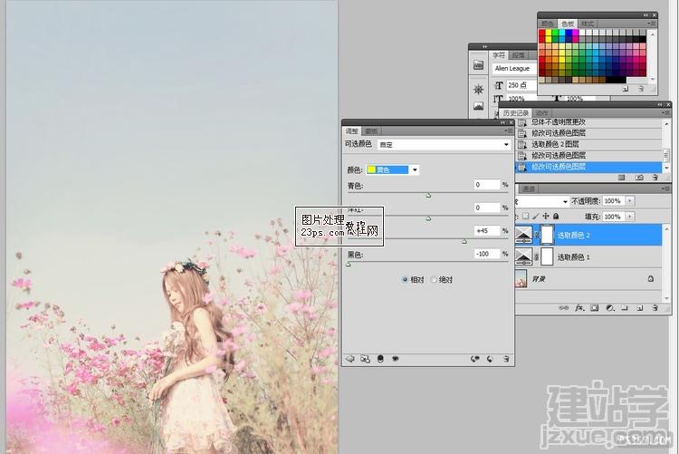Toggle adjustment layer visibility eye in Adjustments footer
Image resolution: width=679 pixels, height=454 pixels.
pyautogui.click(x=395, y=359)
